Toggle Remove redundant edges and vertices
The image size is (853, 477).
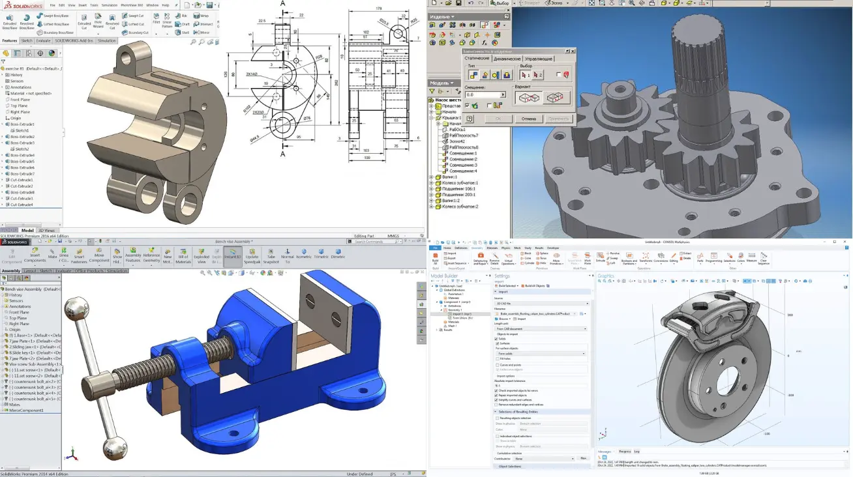498,405
